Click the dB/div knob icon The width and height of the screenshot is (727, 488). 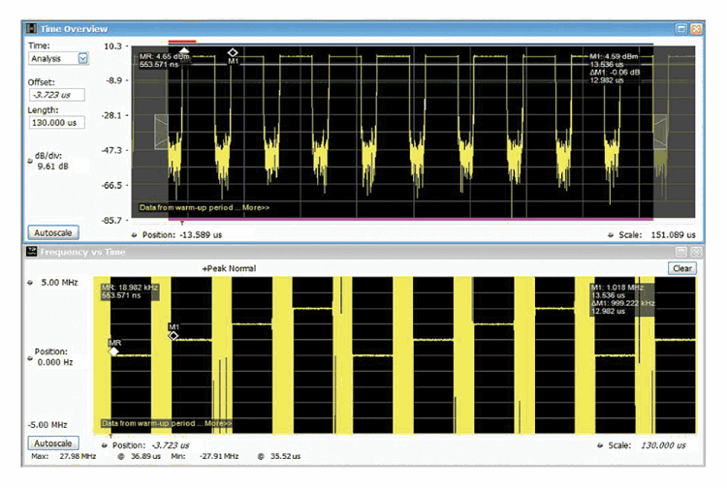(x=29, y=160)
